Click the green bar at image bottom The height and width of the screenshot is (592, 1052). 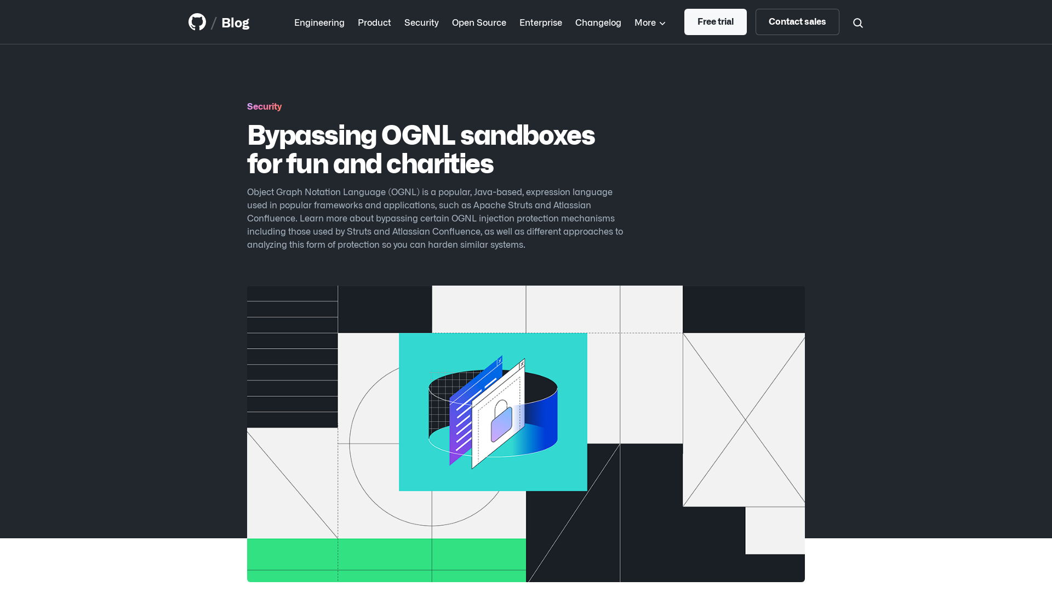(x=386, y=560)
